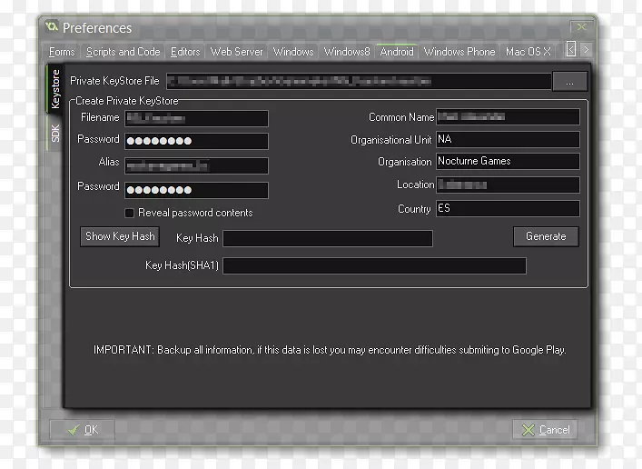Click the Organisation input field

tap(507, 162)
